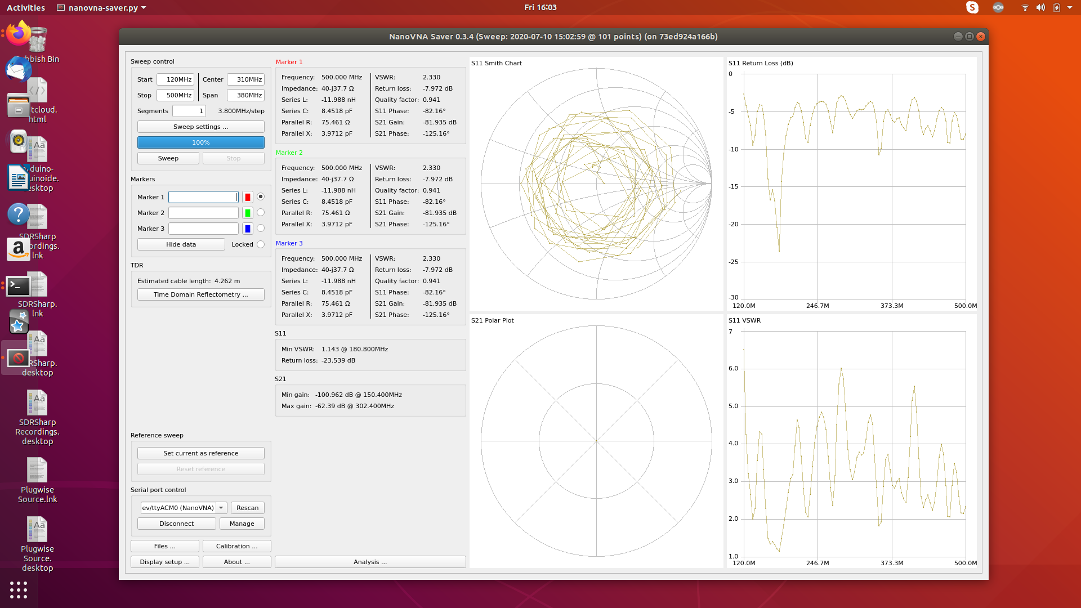Change Marker 1 color using the red swatch
The width and height of the screenshot is (1081, 608).
click(247, 196)
